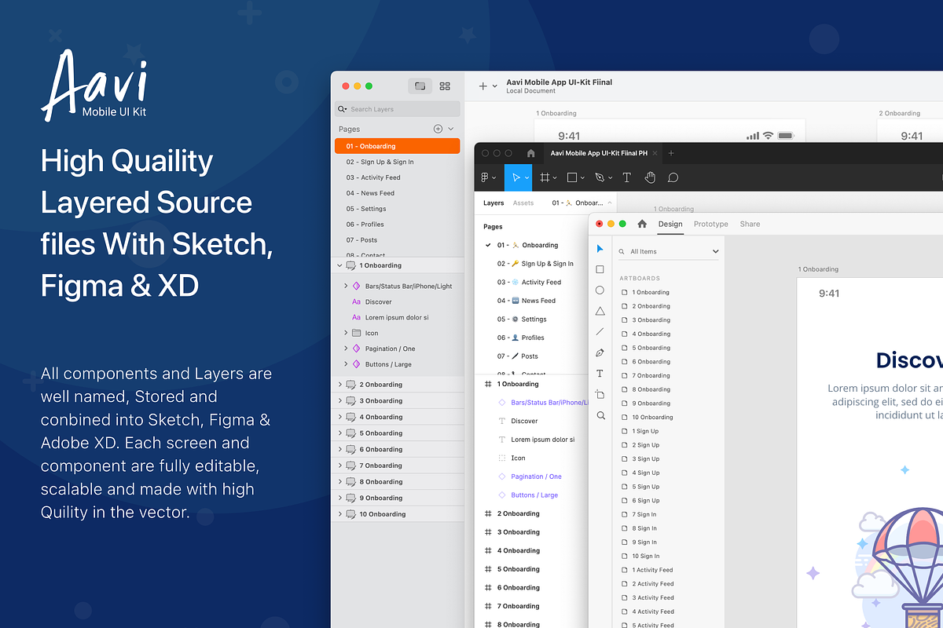Click the 1 Onboarding artboard icon in XD
The width and height of the screenshot is (943, 628).
[625, 293]
